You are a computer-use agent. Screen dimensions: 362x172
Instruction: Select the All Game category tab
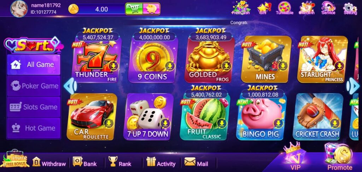[34, 65]
